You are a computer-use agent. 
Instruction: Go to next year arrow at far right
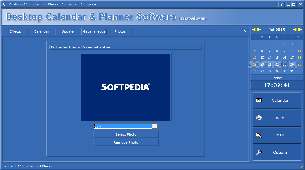300,30
